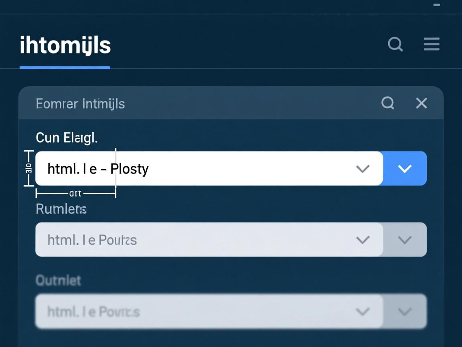Expand the chevron inside the Outnlet field
The width and height of the screenshot is (462, 347).
click(x=363, y=311)
